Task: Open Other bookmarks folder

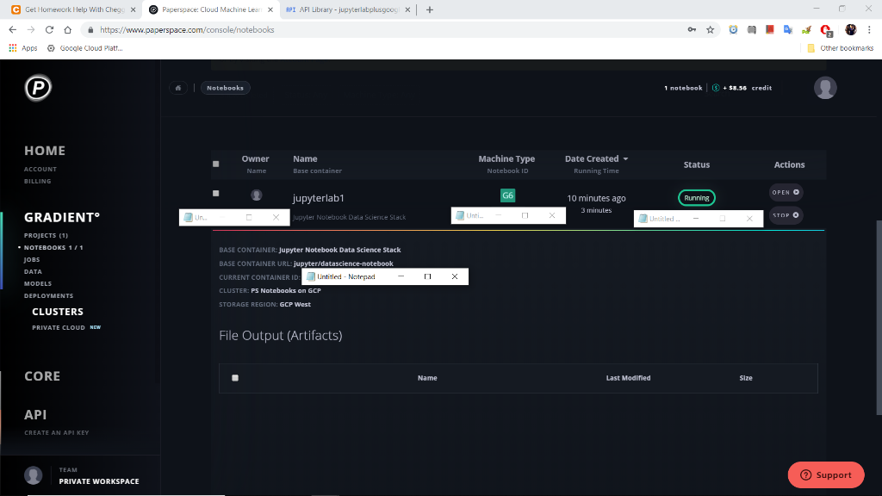Action: coord(840,48)
